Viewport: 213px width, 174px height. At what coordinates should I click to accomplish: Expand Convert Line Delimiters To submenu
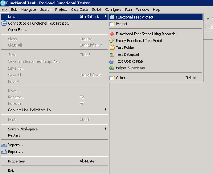point(106,110)
